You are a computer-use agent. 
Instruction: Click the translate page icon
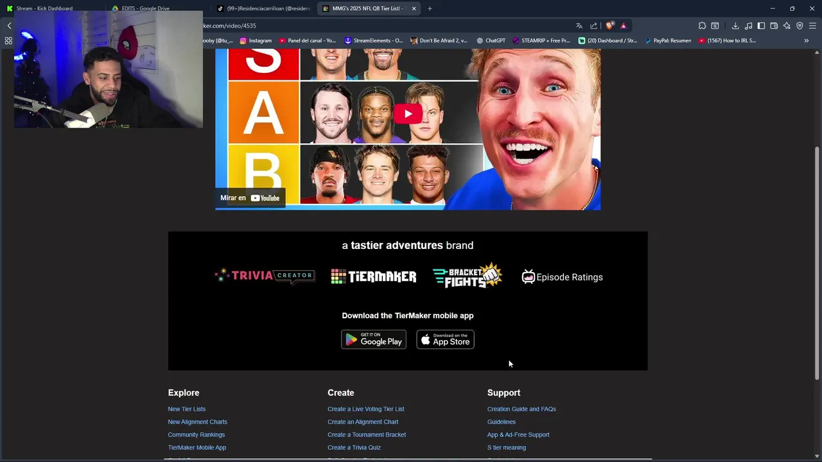point(579,26)
